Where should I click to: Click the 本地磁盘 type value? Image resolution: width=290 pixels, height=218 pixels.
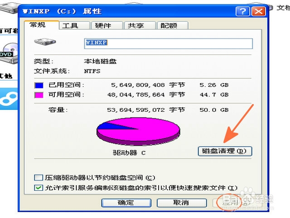coord(100,61)
